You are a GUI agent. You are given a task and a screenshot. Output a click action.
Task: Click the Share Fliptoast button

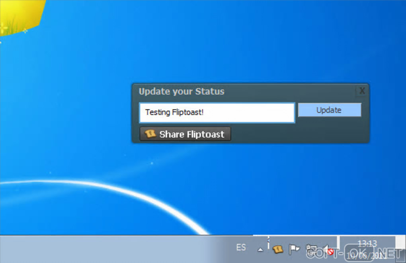pos(185,134)
